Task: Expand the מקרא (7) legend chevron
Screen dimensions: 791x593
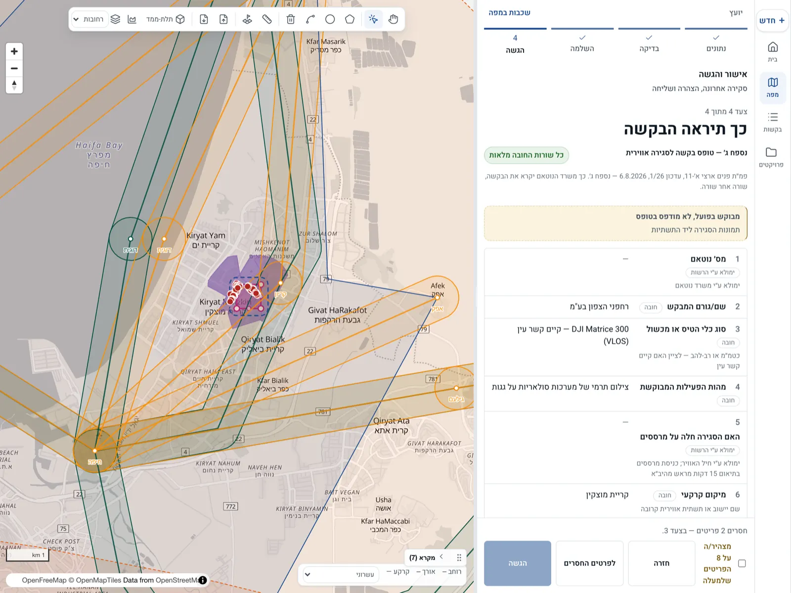Action: 441,557
